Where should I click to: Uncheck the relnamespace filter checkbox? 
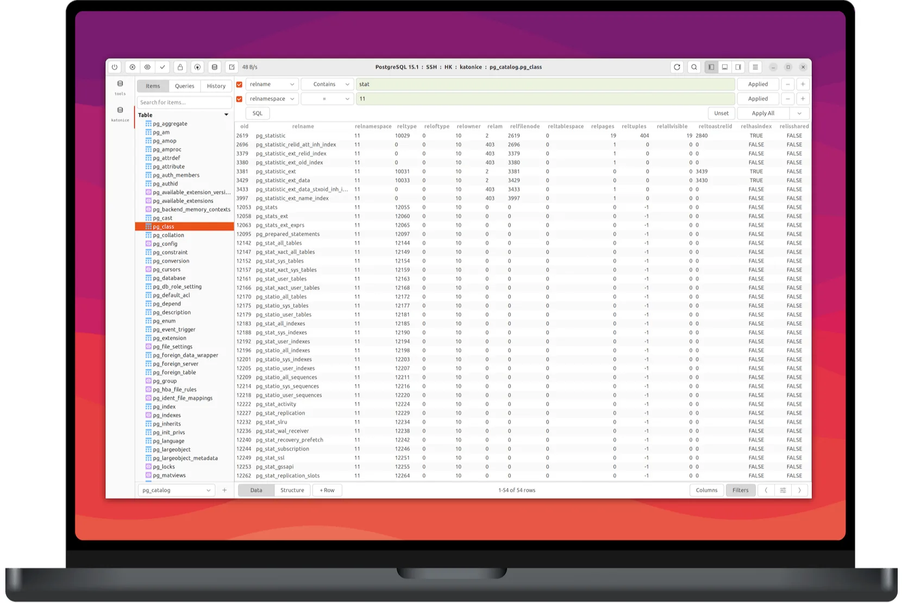[239, 99]
